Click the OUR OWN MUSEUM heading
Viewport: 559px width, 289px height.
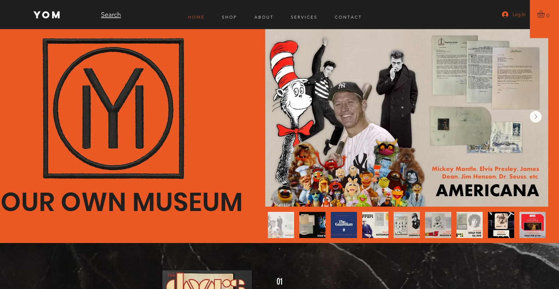click(122, 202)
